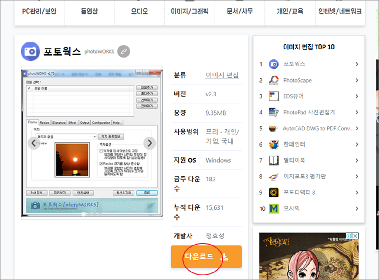
Task: Click the 포토웍스 camera app icon in header
Action: click(30, 51)
